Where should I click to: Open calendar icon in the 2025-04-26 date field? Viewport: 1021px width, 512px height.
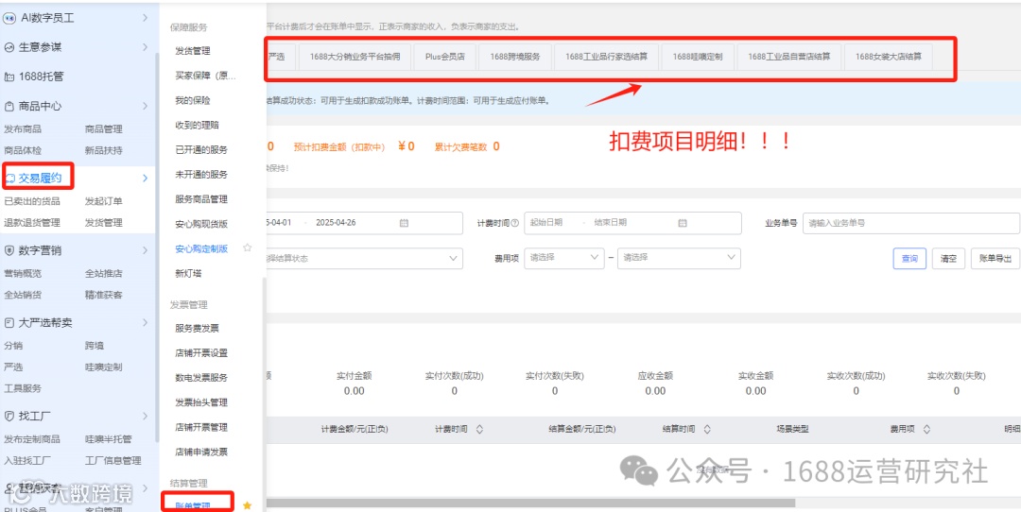tap(404, 223)
